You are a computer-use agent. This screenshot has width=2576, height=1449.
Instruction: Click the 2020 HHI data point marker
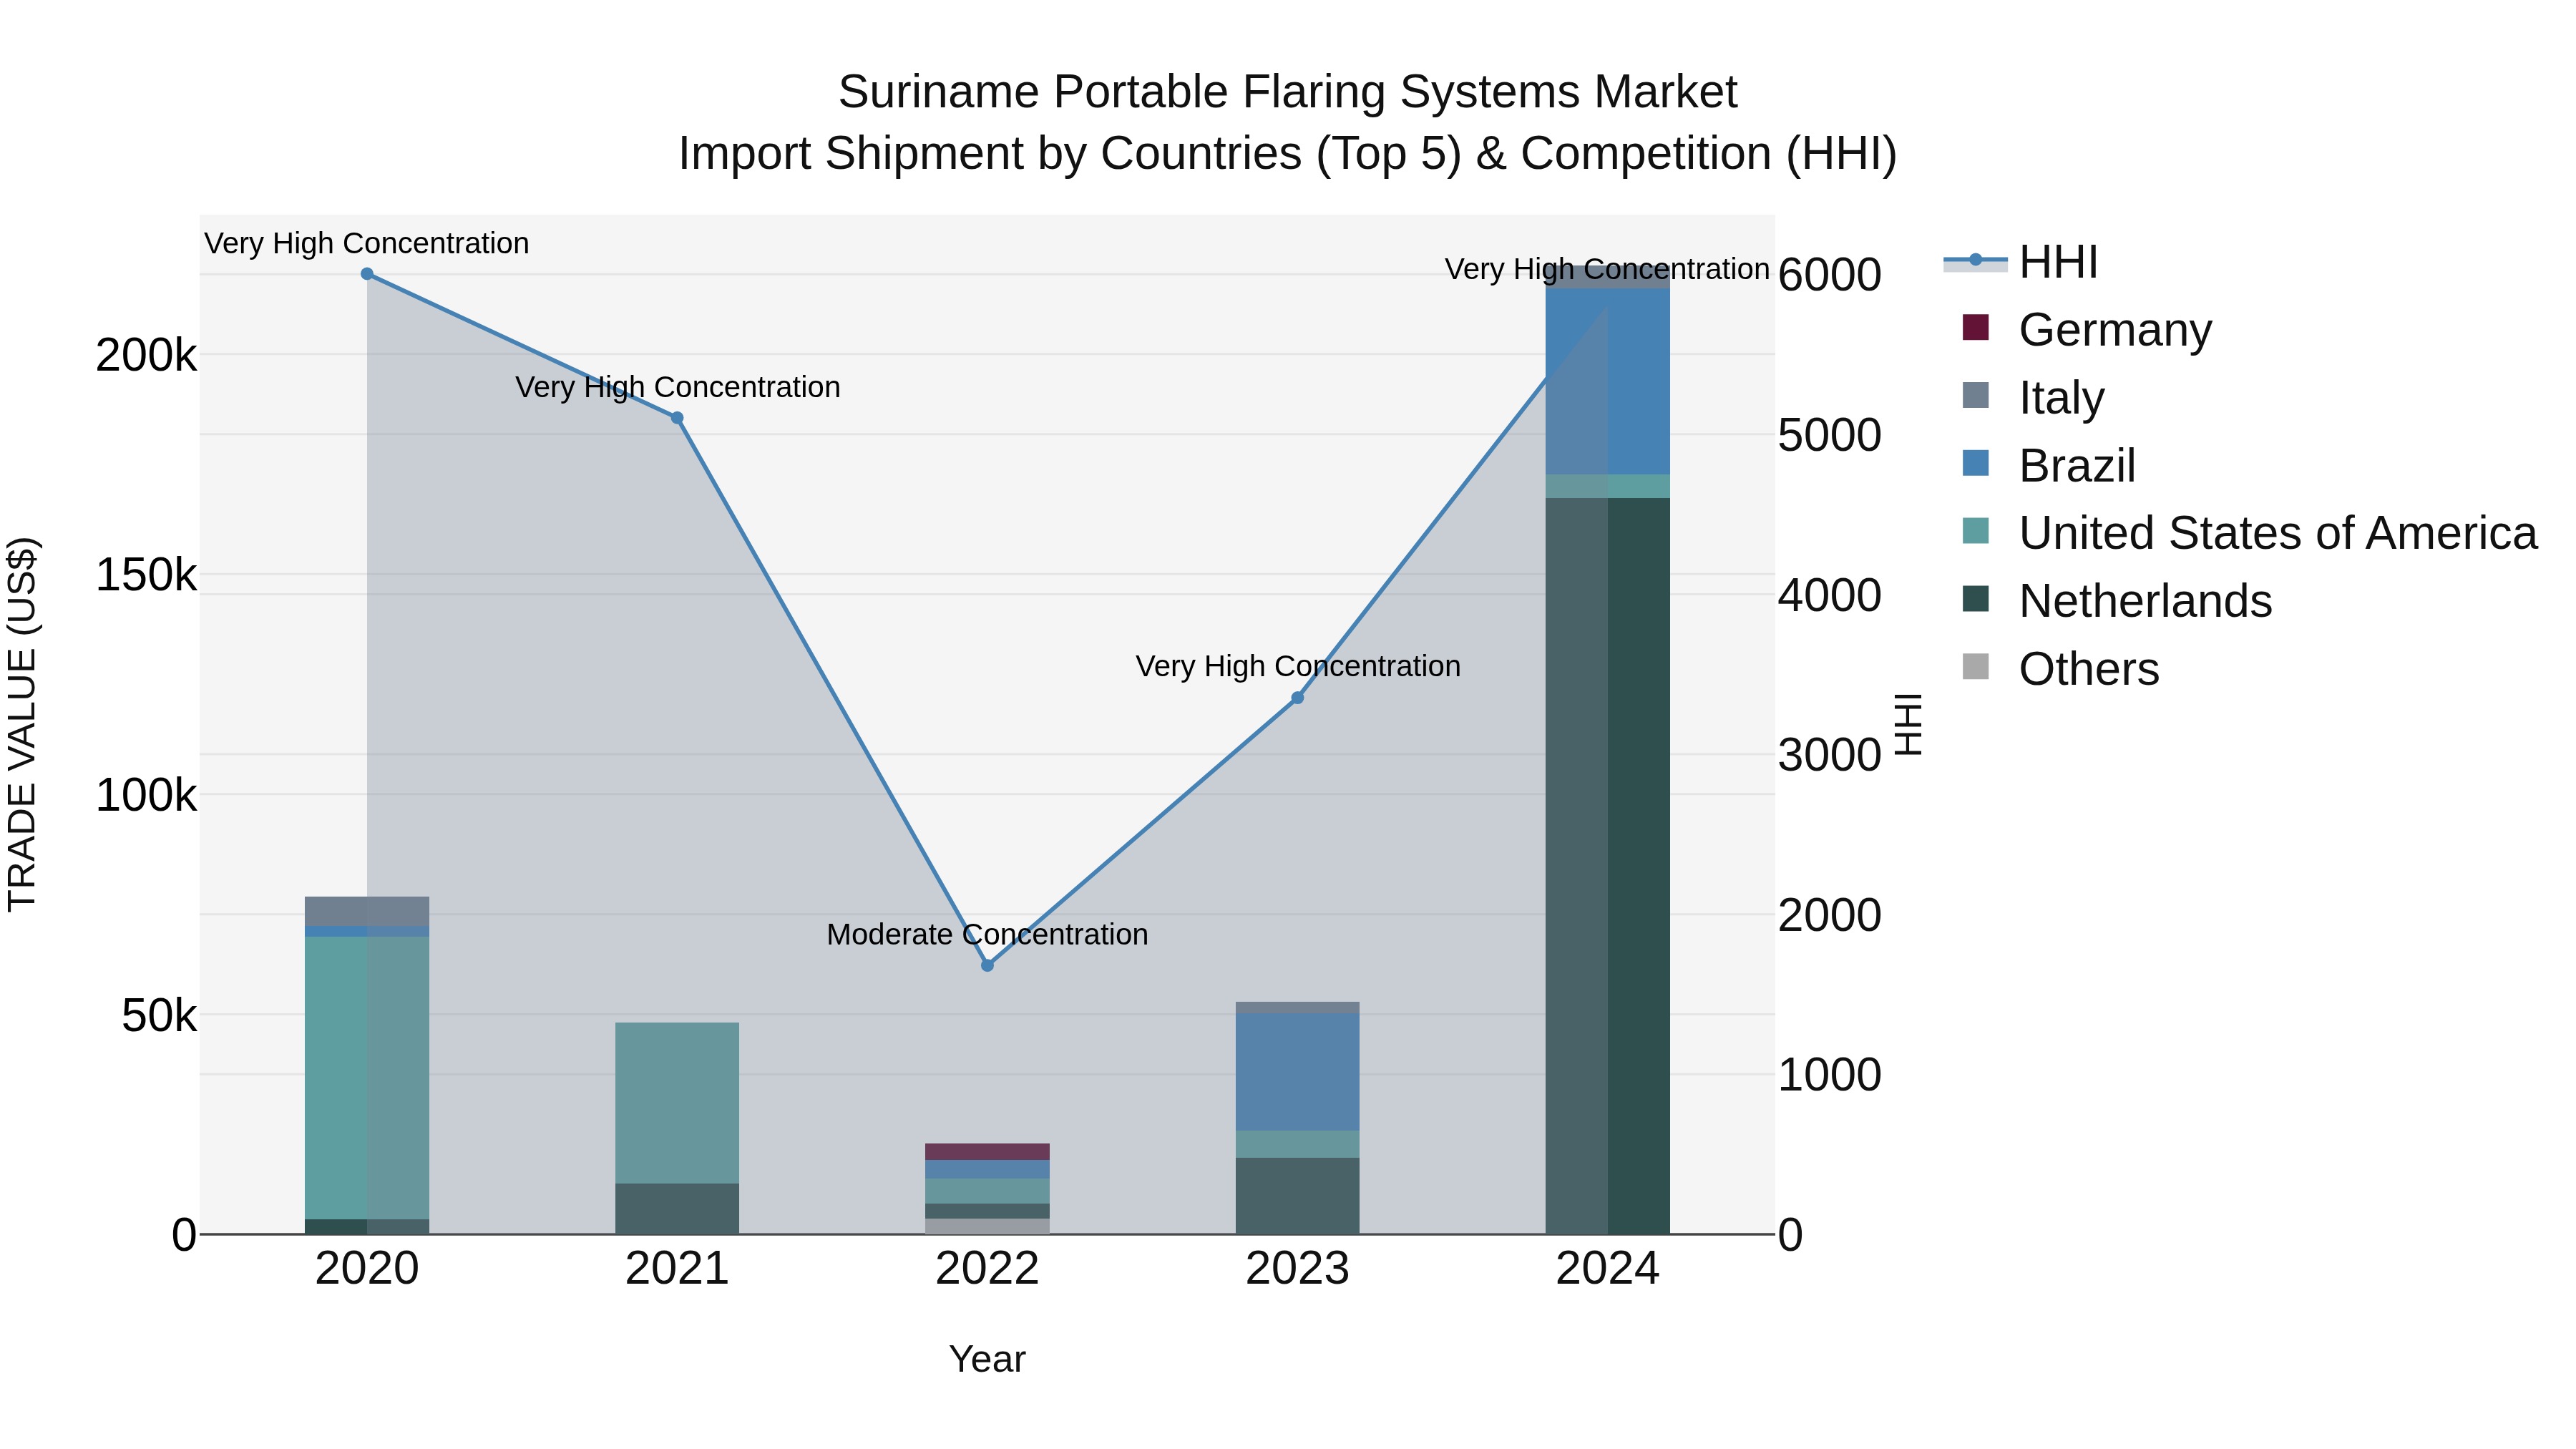pos(367,274)
